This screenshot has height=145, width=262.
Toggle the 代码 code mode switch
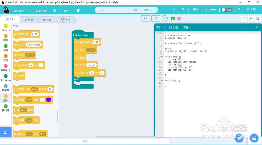click(x=226, y=10)
